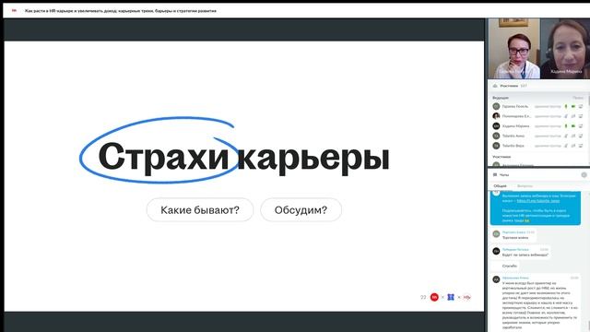Toggle microphone for Talantix Вера

566,146
